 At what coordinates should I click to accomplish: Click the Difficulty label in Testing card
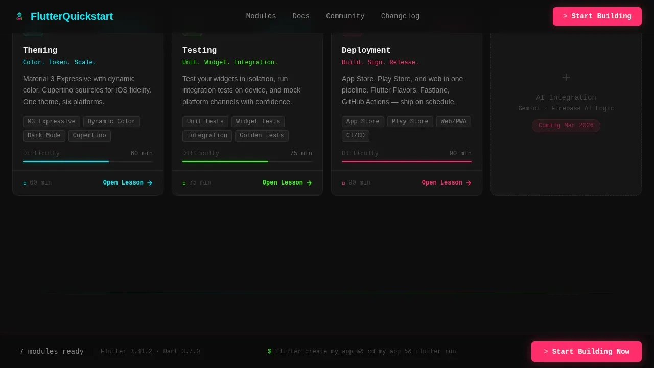click(x=201, y=154)
